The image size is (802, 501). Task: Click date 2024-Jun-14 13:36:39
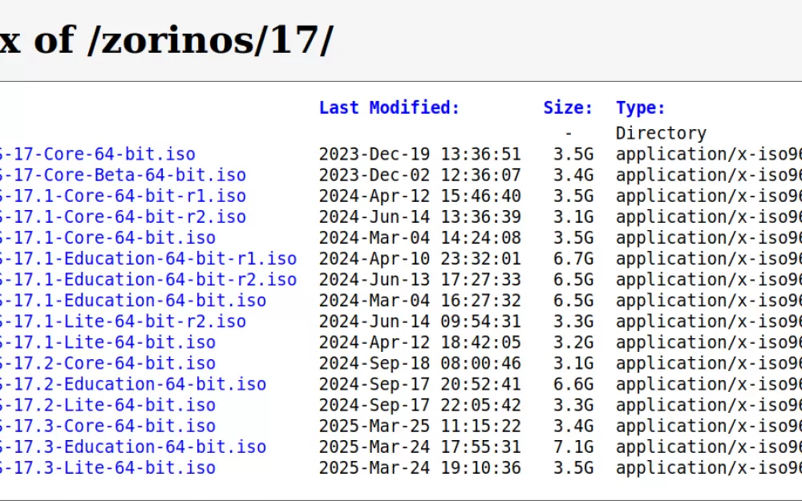click(x=420, y=216)
